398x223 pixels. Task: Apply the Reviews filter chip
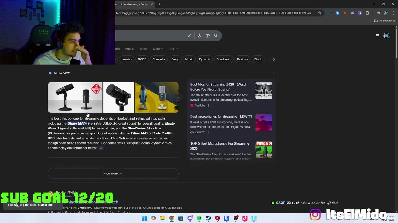[x=243, y=59]
